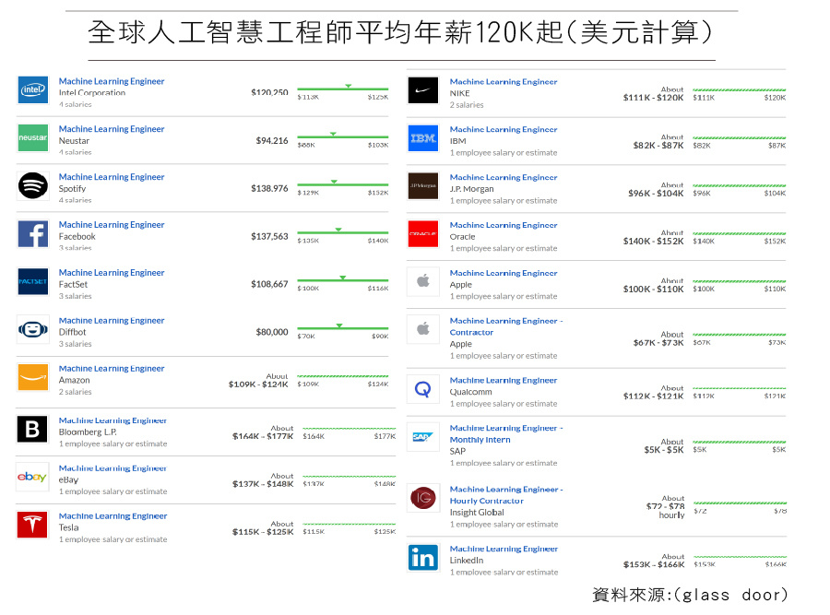Image resolution: width=830 pixels, height=615 pixels.
Task: Click Facebook salary value $137,563
Action: (269, 236)
